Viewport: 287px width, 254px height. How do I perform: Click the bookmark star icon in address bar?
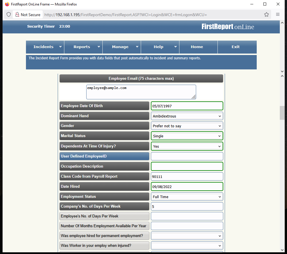pos(266,14)
